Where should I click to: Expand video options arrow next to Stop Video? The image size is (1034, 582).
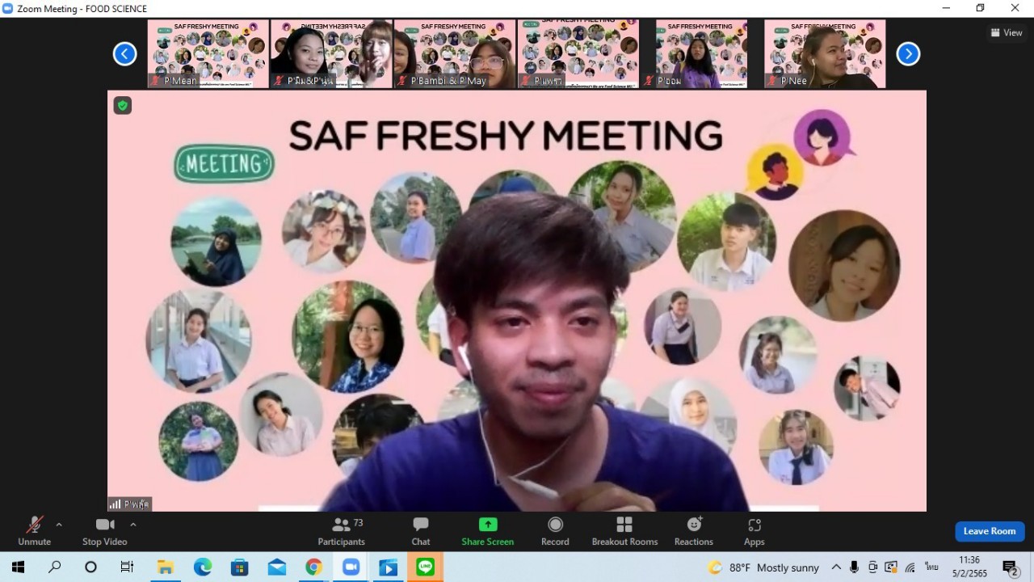coord(133,525)
